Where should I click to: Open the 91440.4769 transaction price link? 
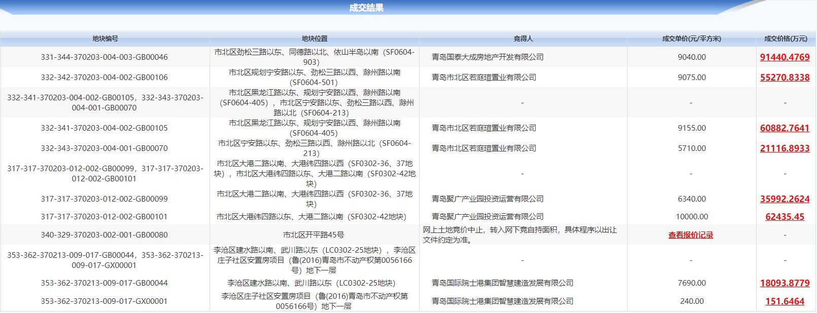tap(785, 57)
